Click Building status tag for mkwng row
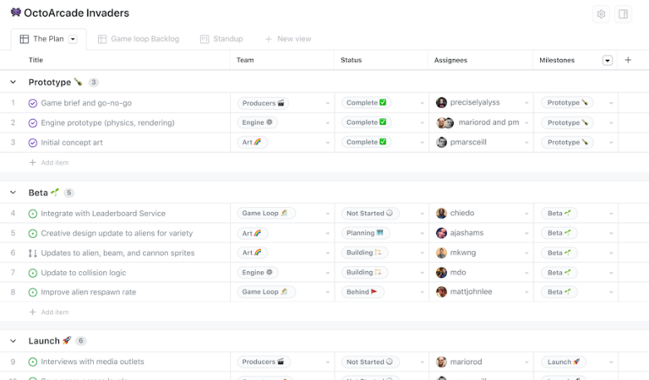 click(364, 252)
